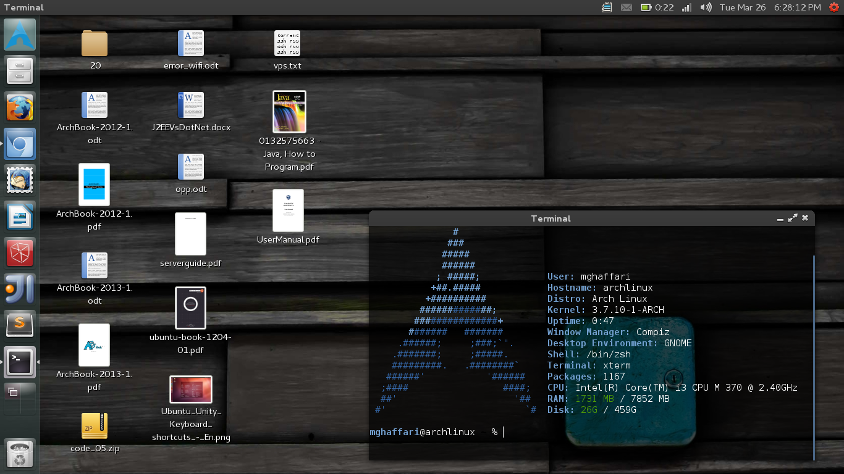Click the Terminal icon in the dock
This screenshot has height=474, width=844.
click(x=20, y=362)
